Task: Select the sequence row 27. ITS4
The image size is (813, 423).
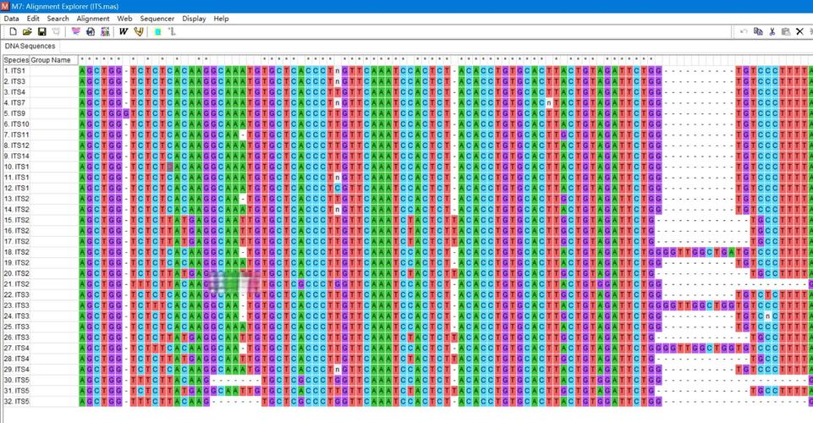Action: point(17,348)
